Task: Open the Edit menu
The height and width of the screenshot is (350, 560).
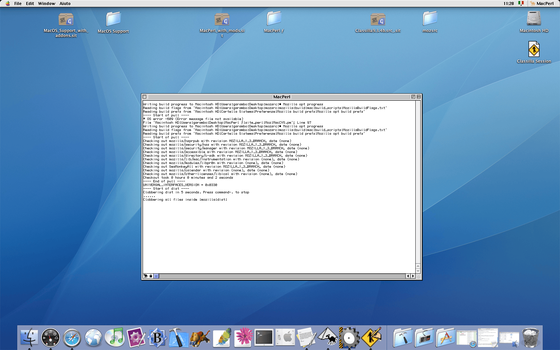Action: pyautogui.click(x=30, y=3)
